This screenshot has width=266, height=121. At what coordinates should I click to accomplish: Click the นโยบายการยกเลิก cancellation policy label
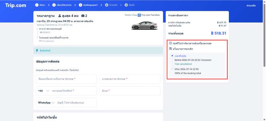click(183, 49)
